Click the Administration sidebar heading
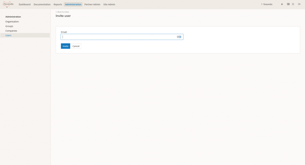Viewport: 305px width, 165px height. click(13, 17)
